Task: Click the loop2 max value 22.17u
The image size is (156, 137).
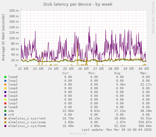Action: point(146,85)
